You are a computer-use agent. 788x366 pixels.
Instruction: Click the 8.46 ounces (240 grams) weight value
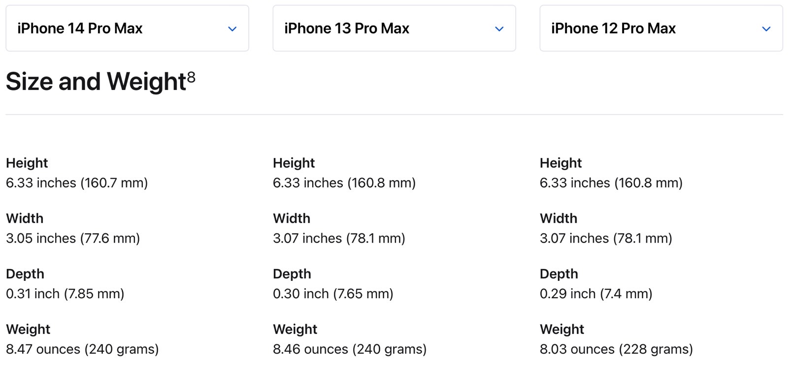[x=350, y=349]
